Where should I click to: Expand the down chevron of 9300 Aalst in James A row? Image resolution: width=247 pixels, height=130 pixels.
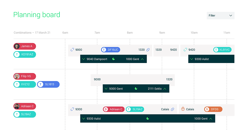coord(192,59)
